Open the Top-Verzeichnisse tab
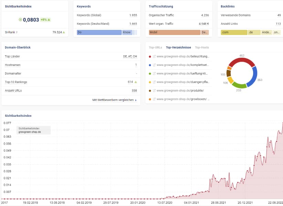This screenshot has height=206, width=283. pos(178,47)
